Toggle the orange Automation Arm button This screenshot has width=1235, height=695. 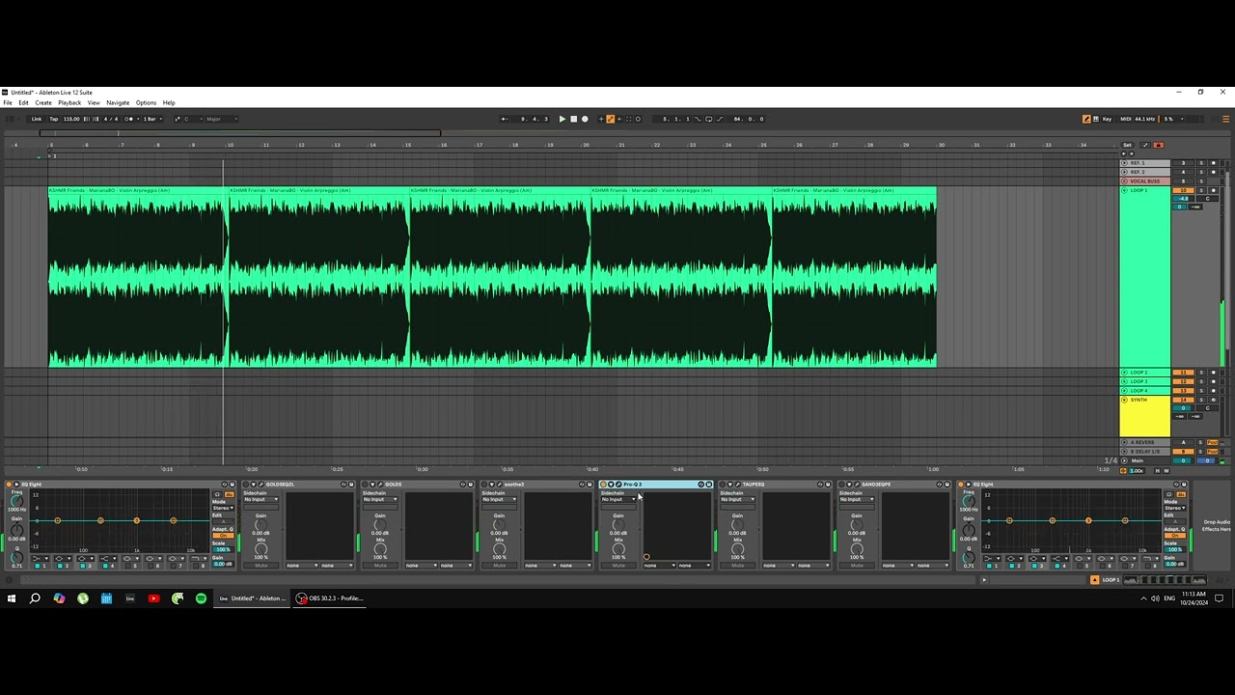tap(611, 119)
